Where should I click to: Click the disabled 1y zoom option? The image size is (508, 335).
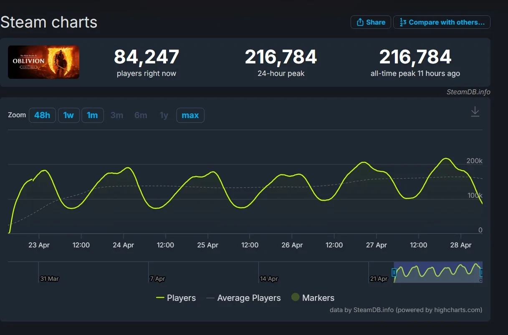[164, 115]
